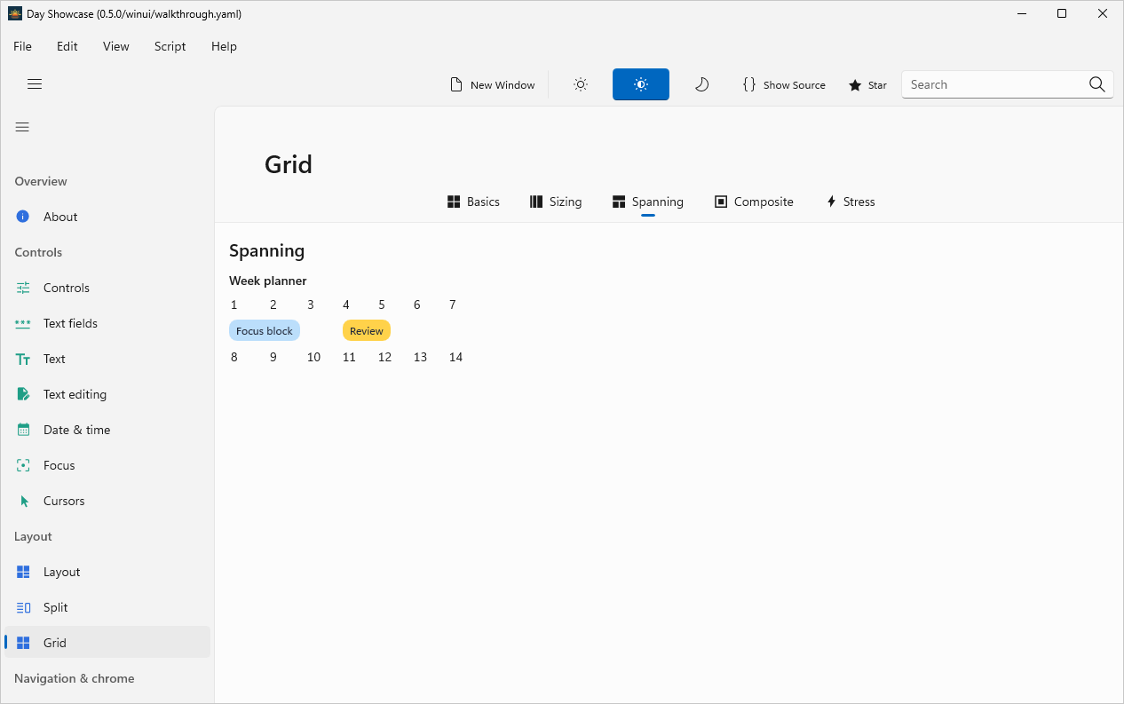Click the New Window button
The image size is (1124, 704).
click(493, 84)
